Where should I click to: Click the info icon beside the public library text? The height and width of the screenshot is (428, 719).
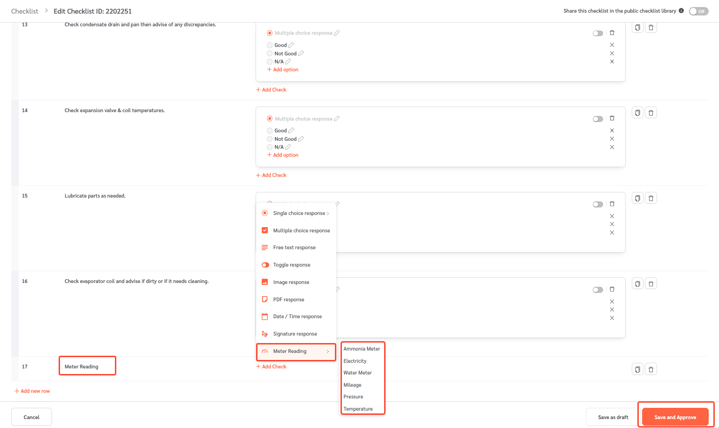tap(681, 10)
